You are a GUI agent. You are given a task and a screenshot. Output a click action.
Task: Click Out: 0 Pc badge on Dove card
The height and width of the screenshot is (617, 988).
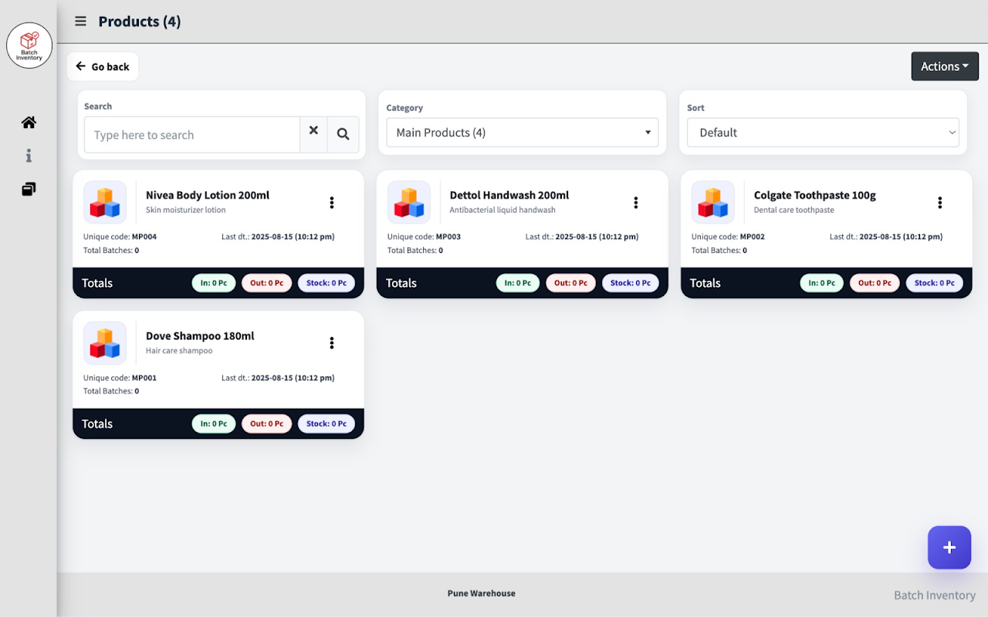point(267,423)
